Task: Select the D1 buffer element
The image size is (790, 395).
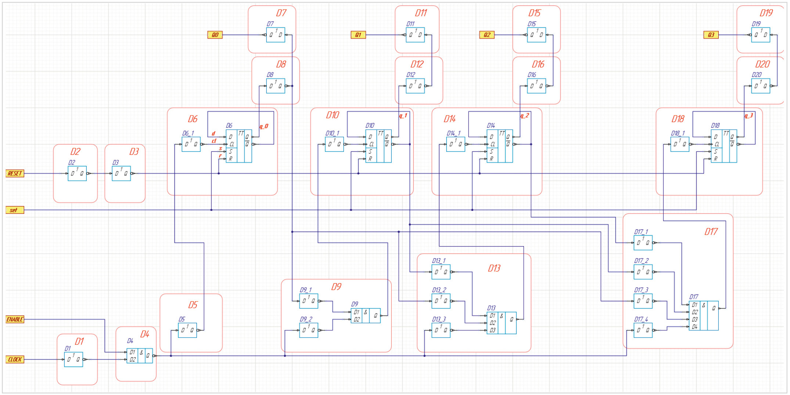Action: coord(73,359)
